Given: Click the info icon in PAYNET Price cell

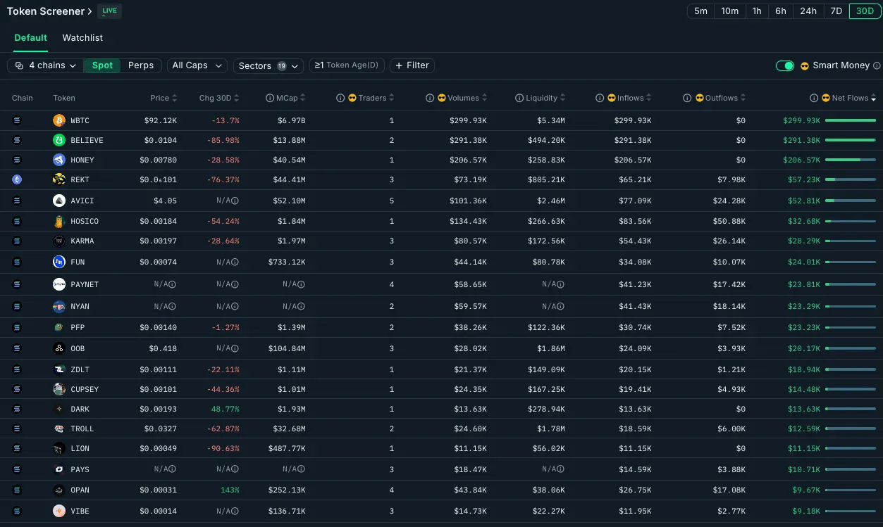Looking at the screenshot, I should point(173,284).
